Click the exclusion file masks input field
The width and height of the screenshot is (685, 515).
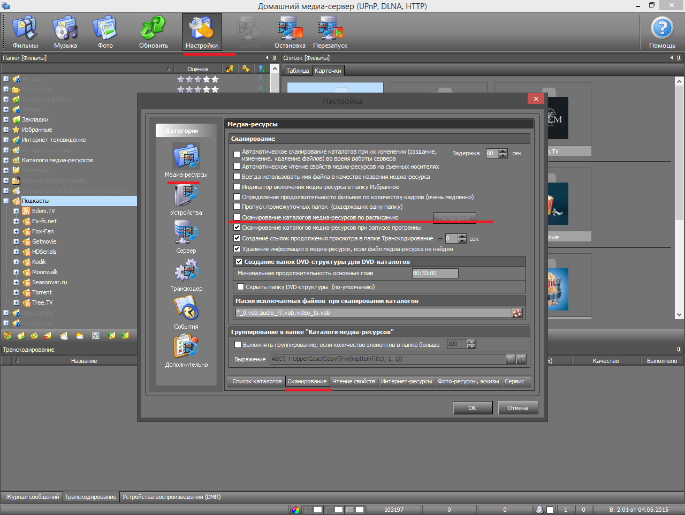[x=373, y=313]
